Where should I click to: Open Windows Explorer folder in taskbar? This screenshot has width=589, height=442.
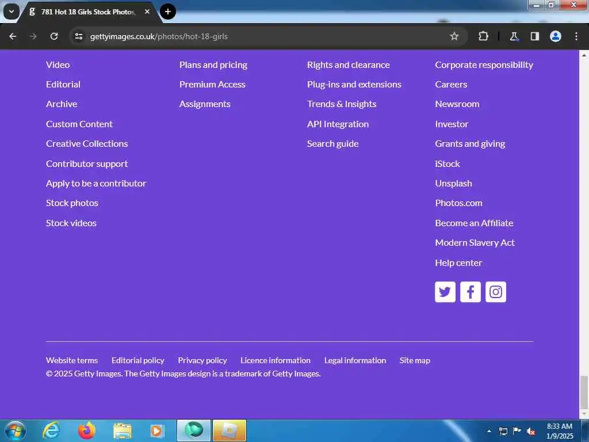[x=122, y=431]
